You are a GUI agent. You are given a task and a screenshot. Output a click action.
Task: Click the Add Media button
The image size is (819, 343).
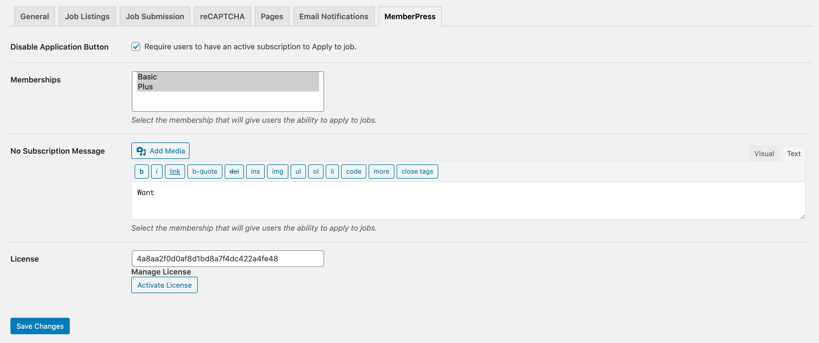click(160, 151)
